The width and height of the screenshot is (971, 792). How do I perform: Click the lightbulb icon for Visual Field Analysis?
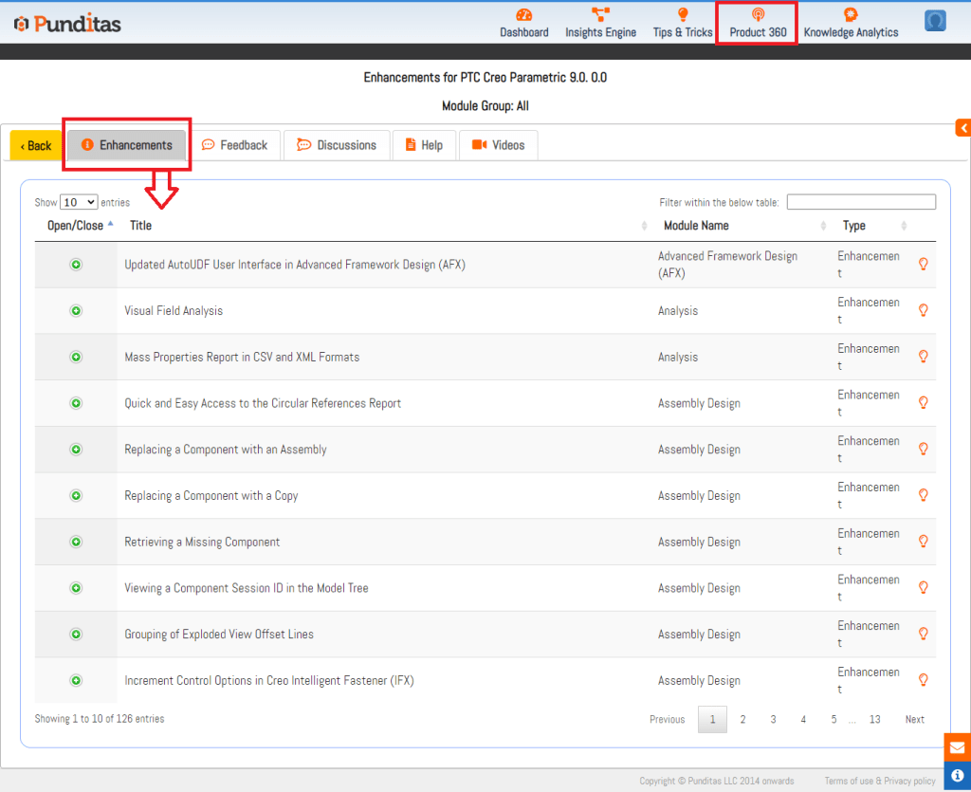[923, 310]
